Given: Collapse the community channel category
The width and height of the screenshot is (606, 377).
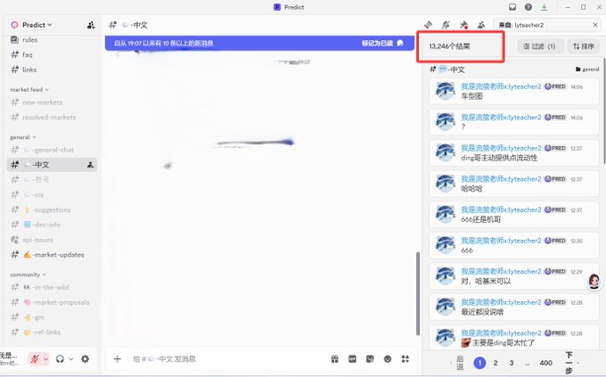Looking at the screenshot, I should point(29,275).
